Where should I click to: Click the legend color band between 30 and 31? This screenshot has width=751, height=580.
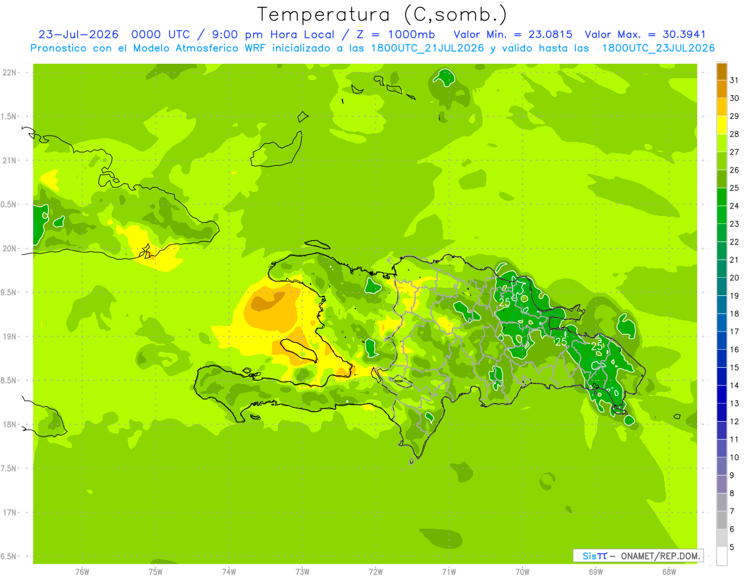click(x=722, y=89)
